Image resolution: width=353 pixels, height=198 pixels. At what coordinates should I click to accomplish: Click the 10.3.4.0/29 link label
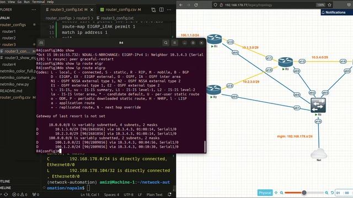(x=320, y=57)
